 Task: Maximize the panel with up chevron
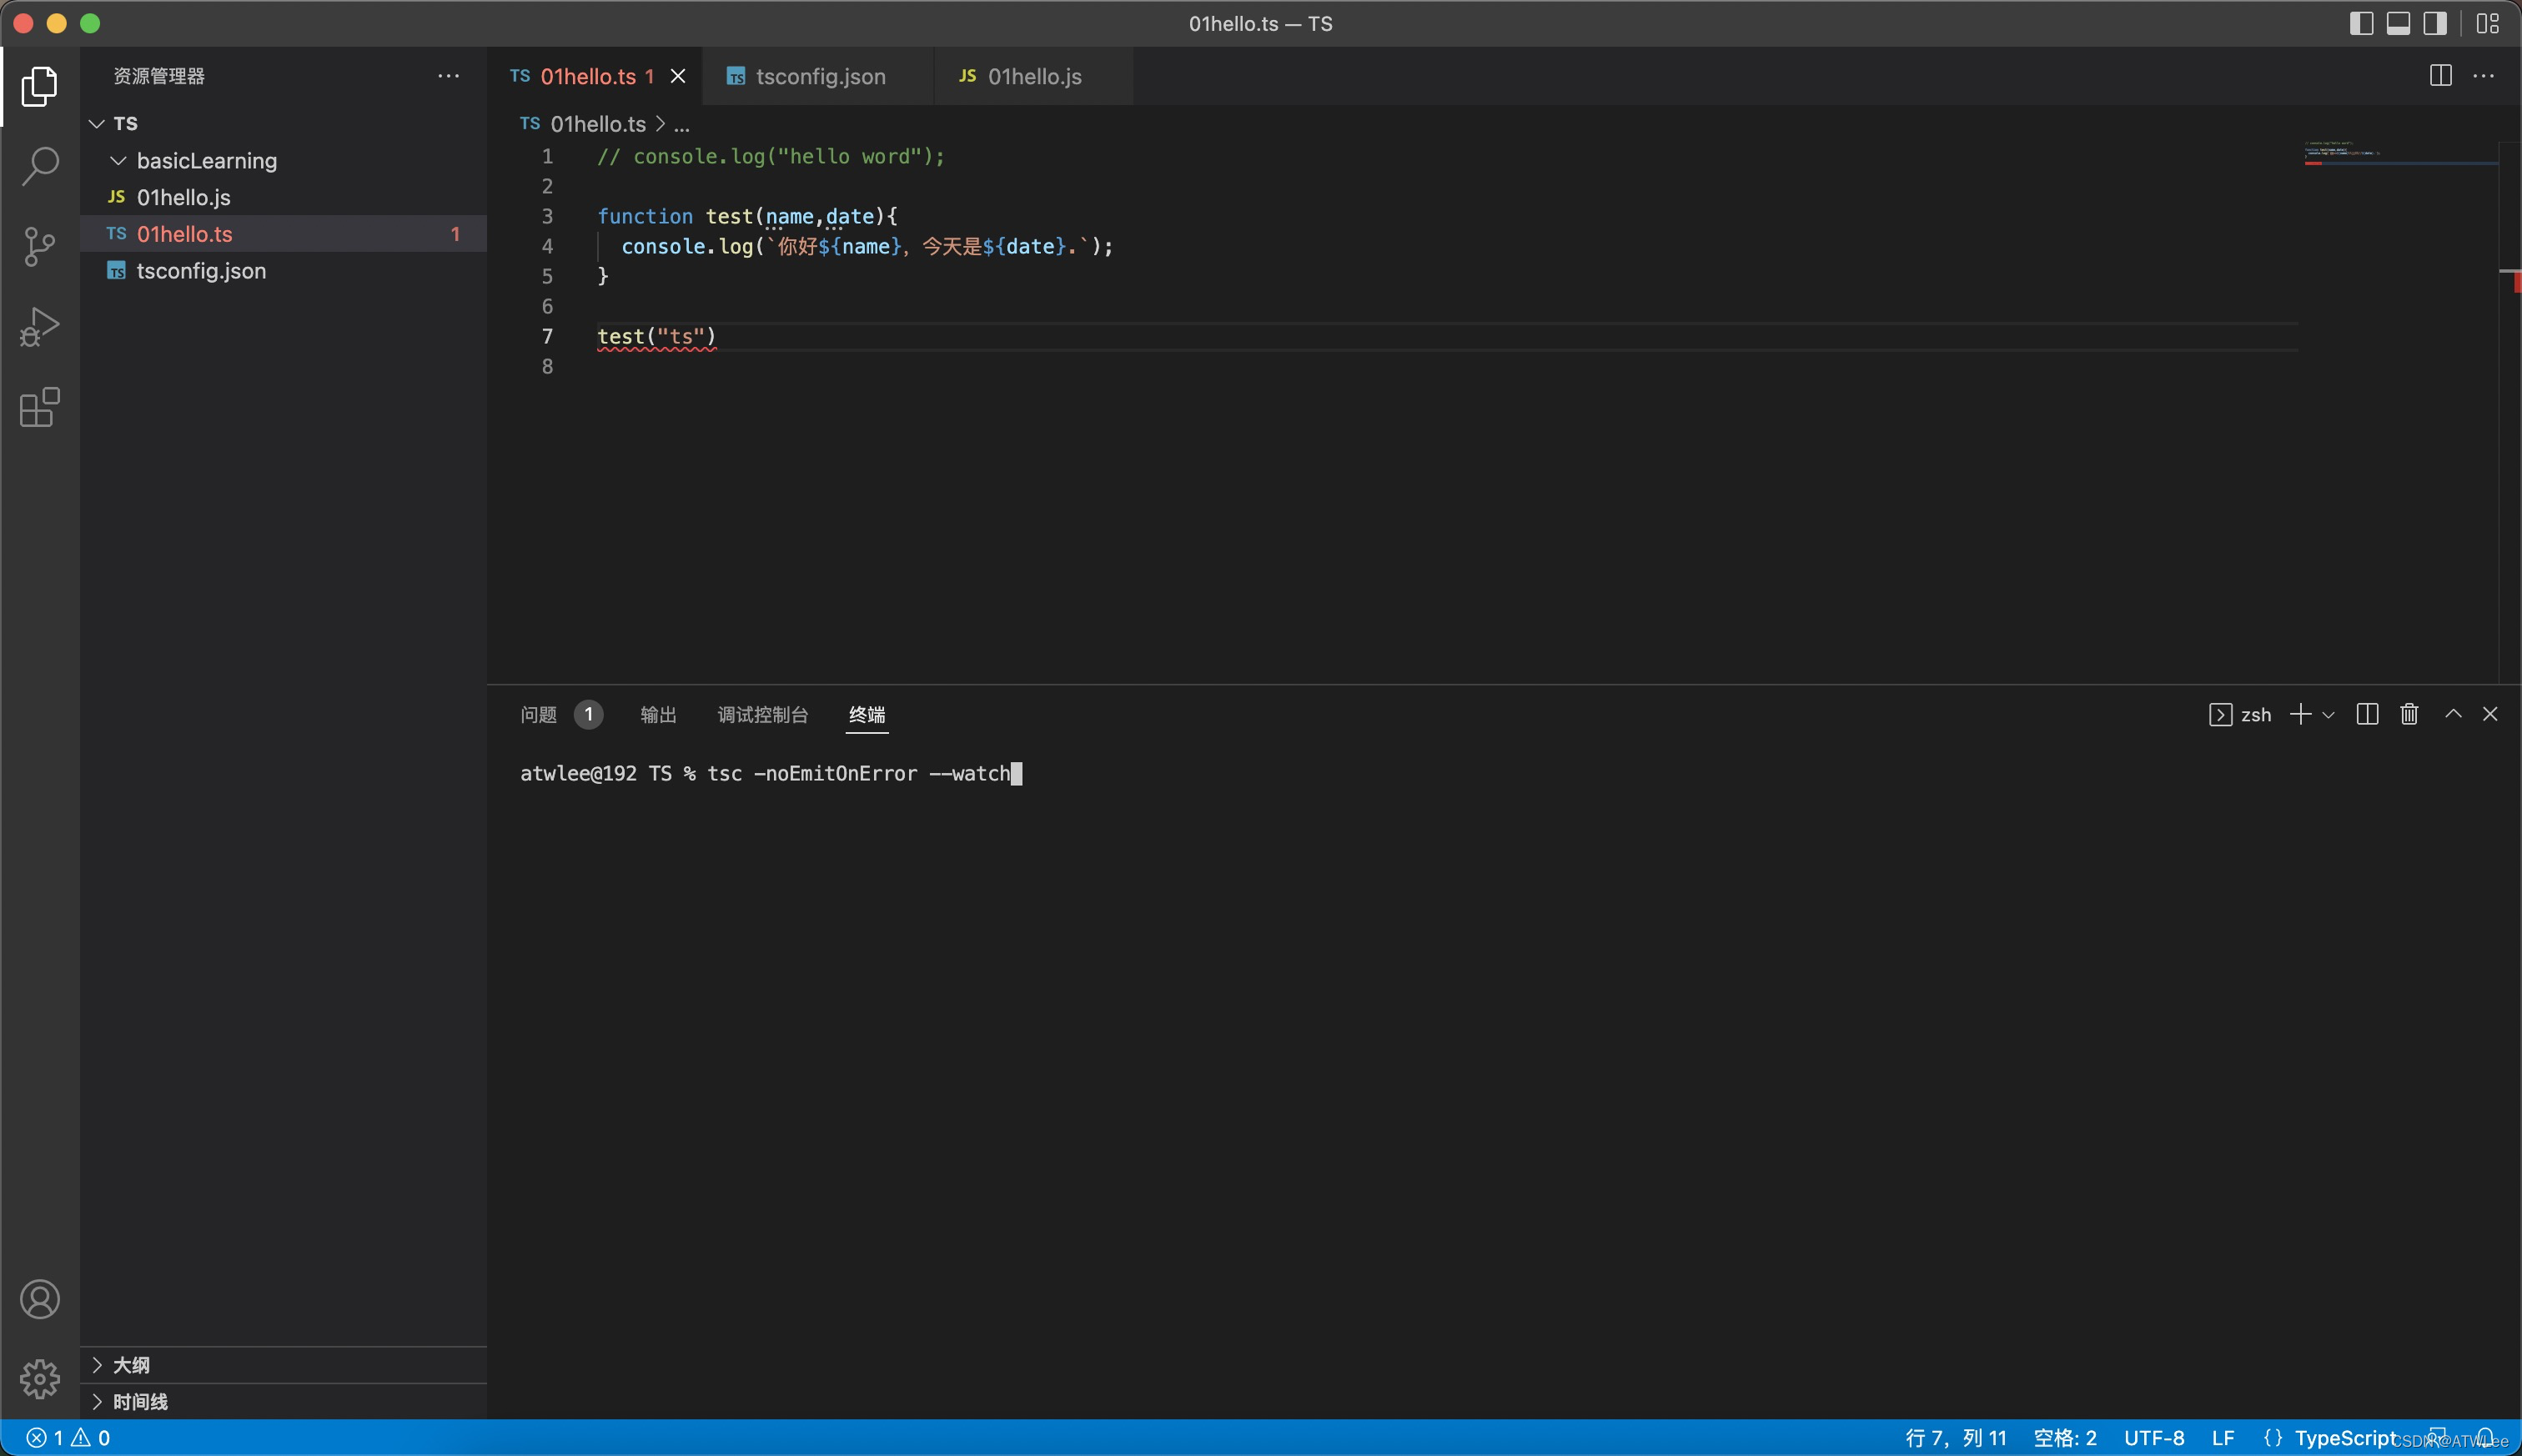(x=2453, y=714)
